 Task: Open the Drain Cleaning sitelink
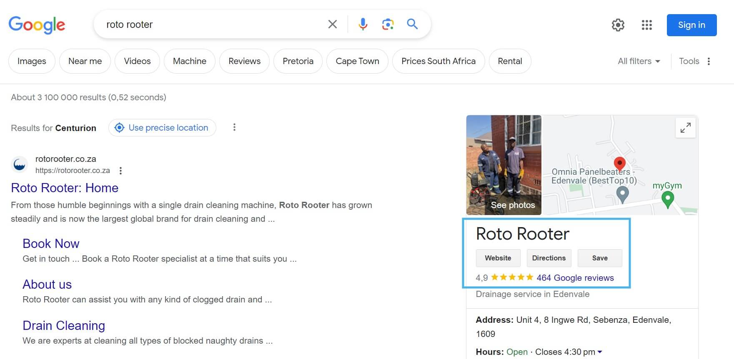click(x=64, y=325)
